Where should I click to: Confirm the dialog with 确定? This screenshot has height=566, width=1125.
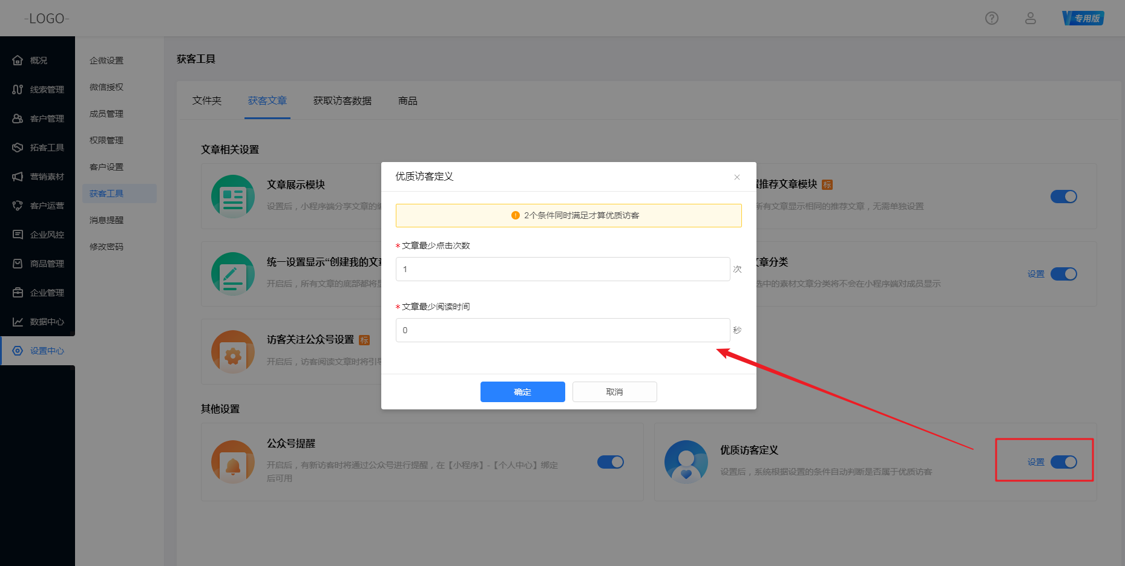point(523,392)
